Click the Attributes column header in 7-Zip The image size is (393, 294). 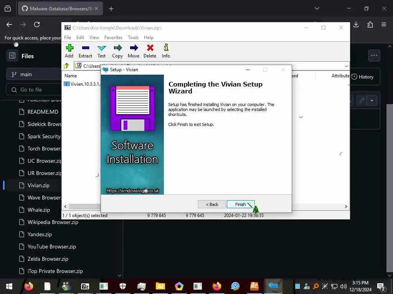[x=340, y=76]
